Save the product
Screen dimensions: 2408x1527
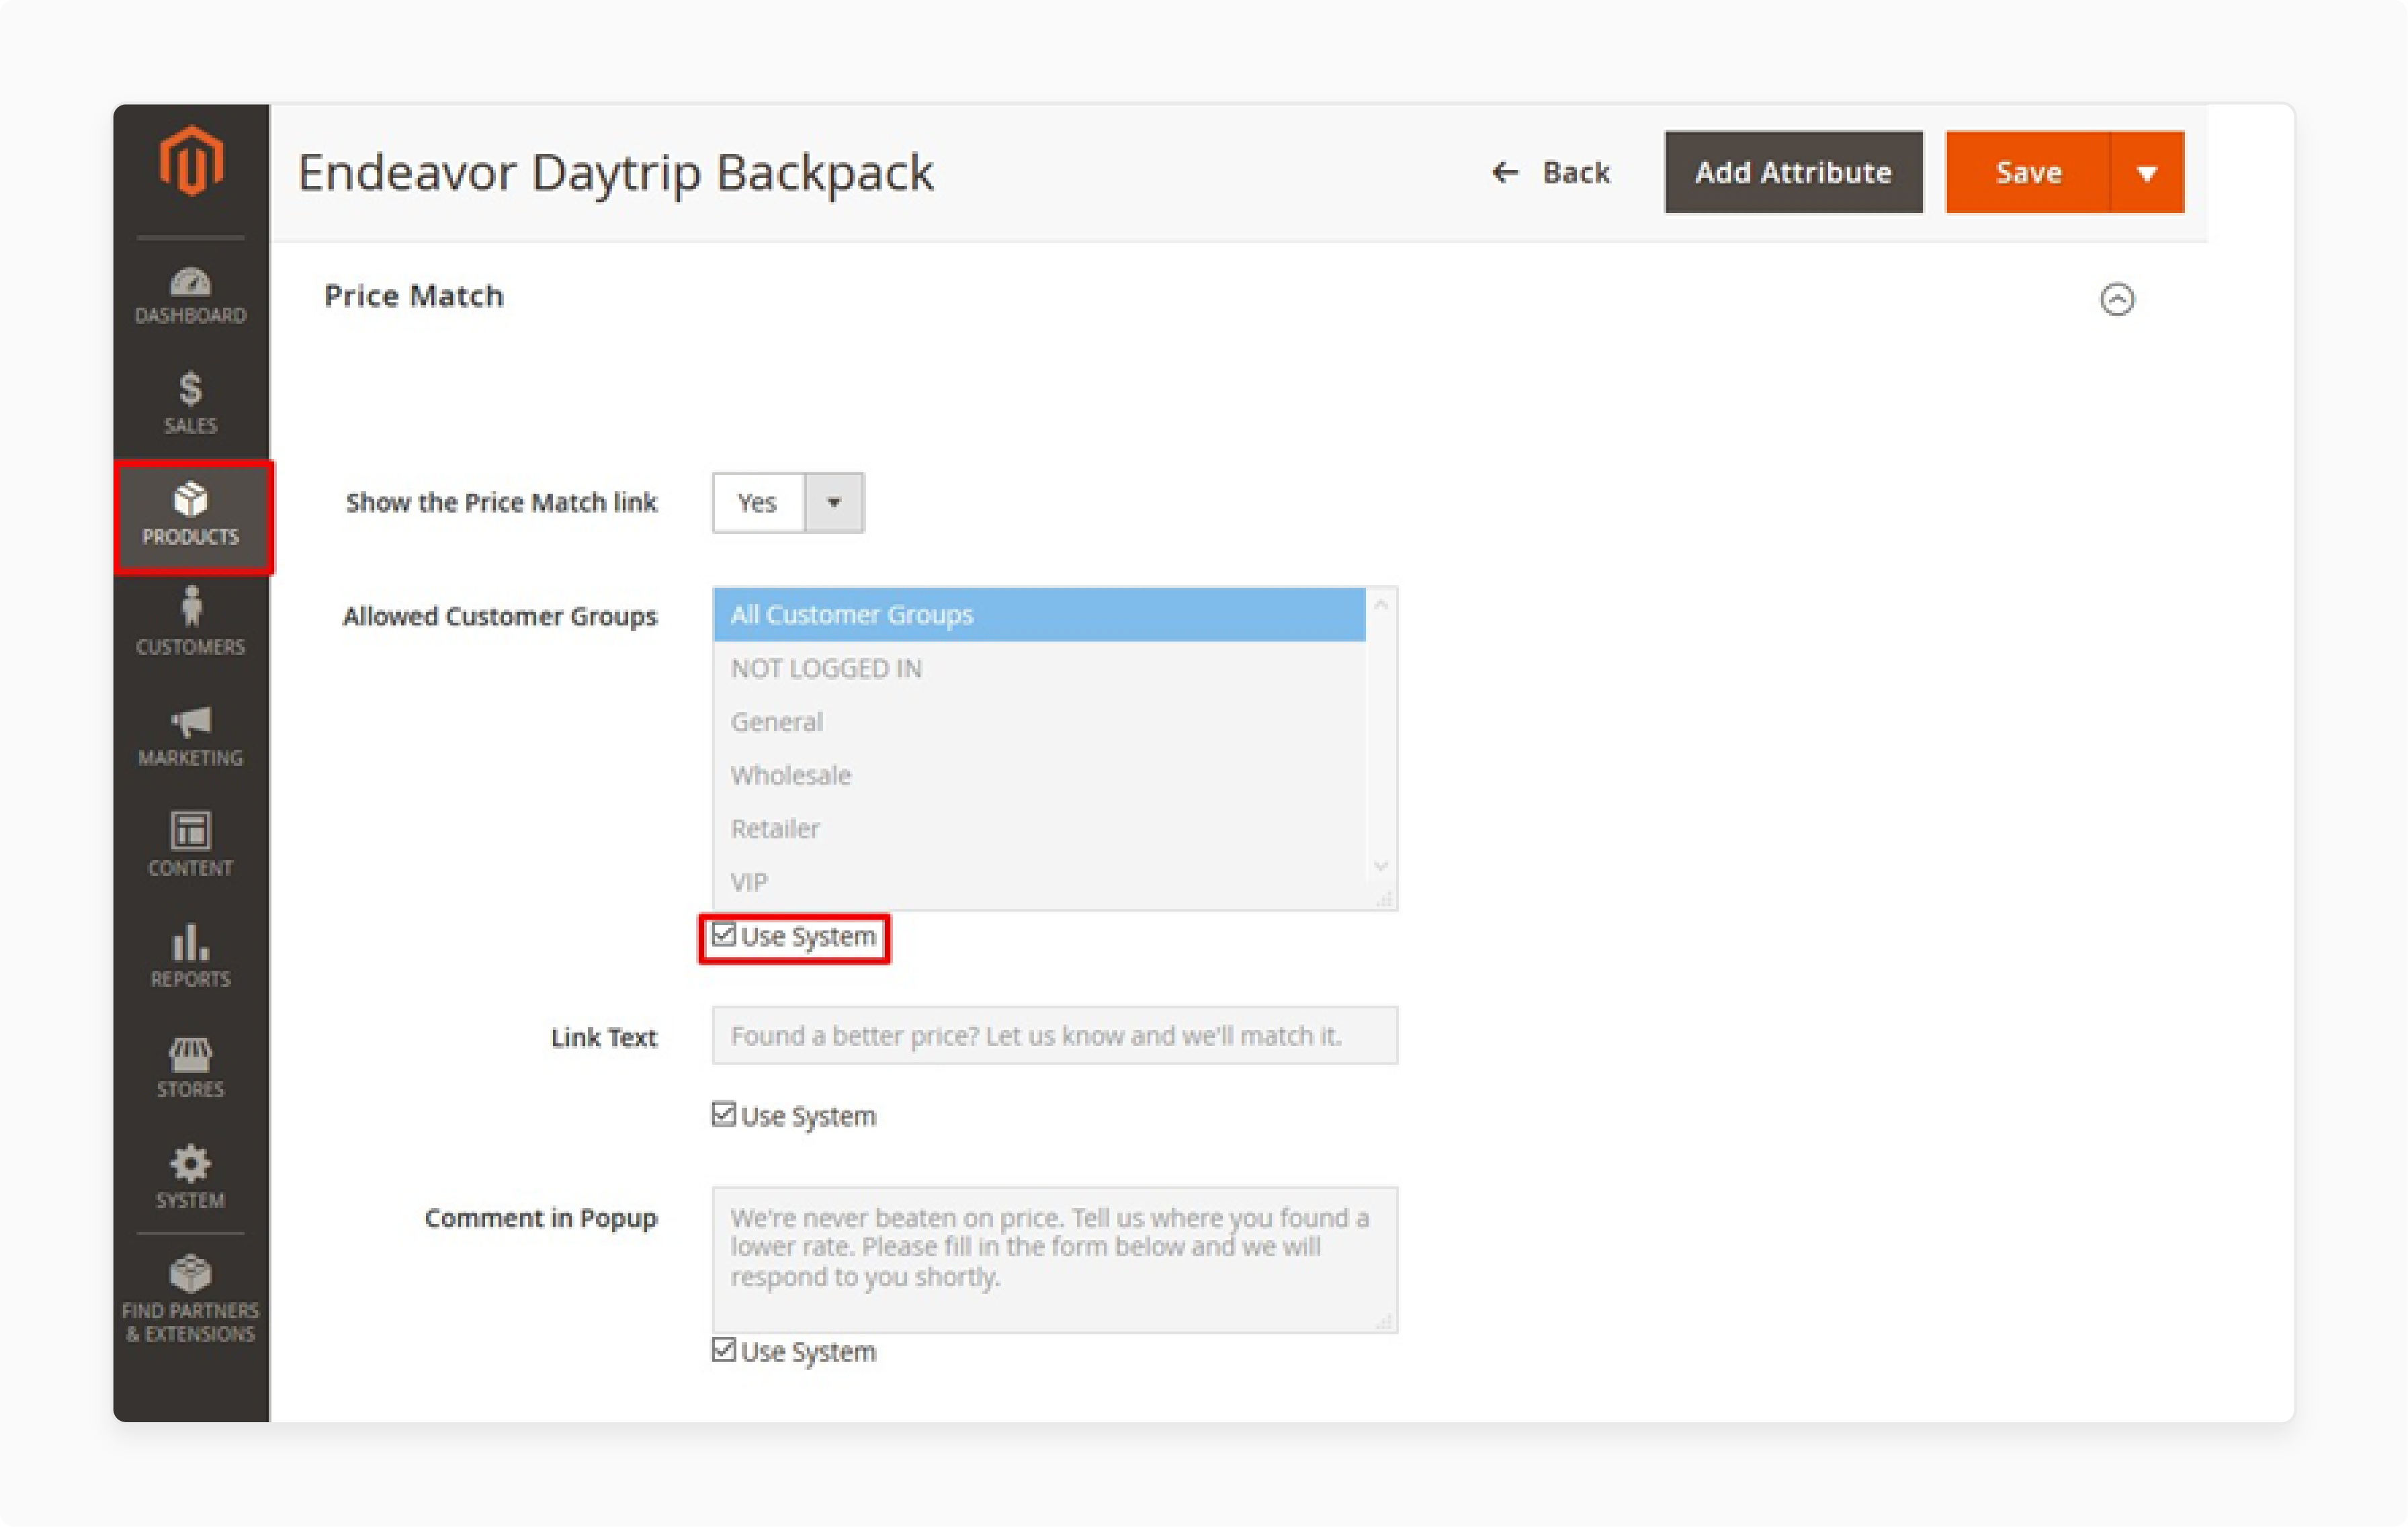tap(2027, 172)
